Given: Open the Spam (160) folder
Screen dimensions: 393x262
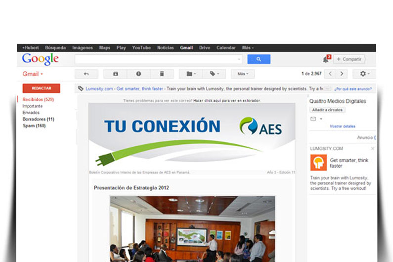Looking at the screenshot, I should (34, 126).
